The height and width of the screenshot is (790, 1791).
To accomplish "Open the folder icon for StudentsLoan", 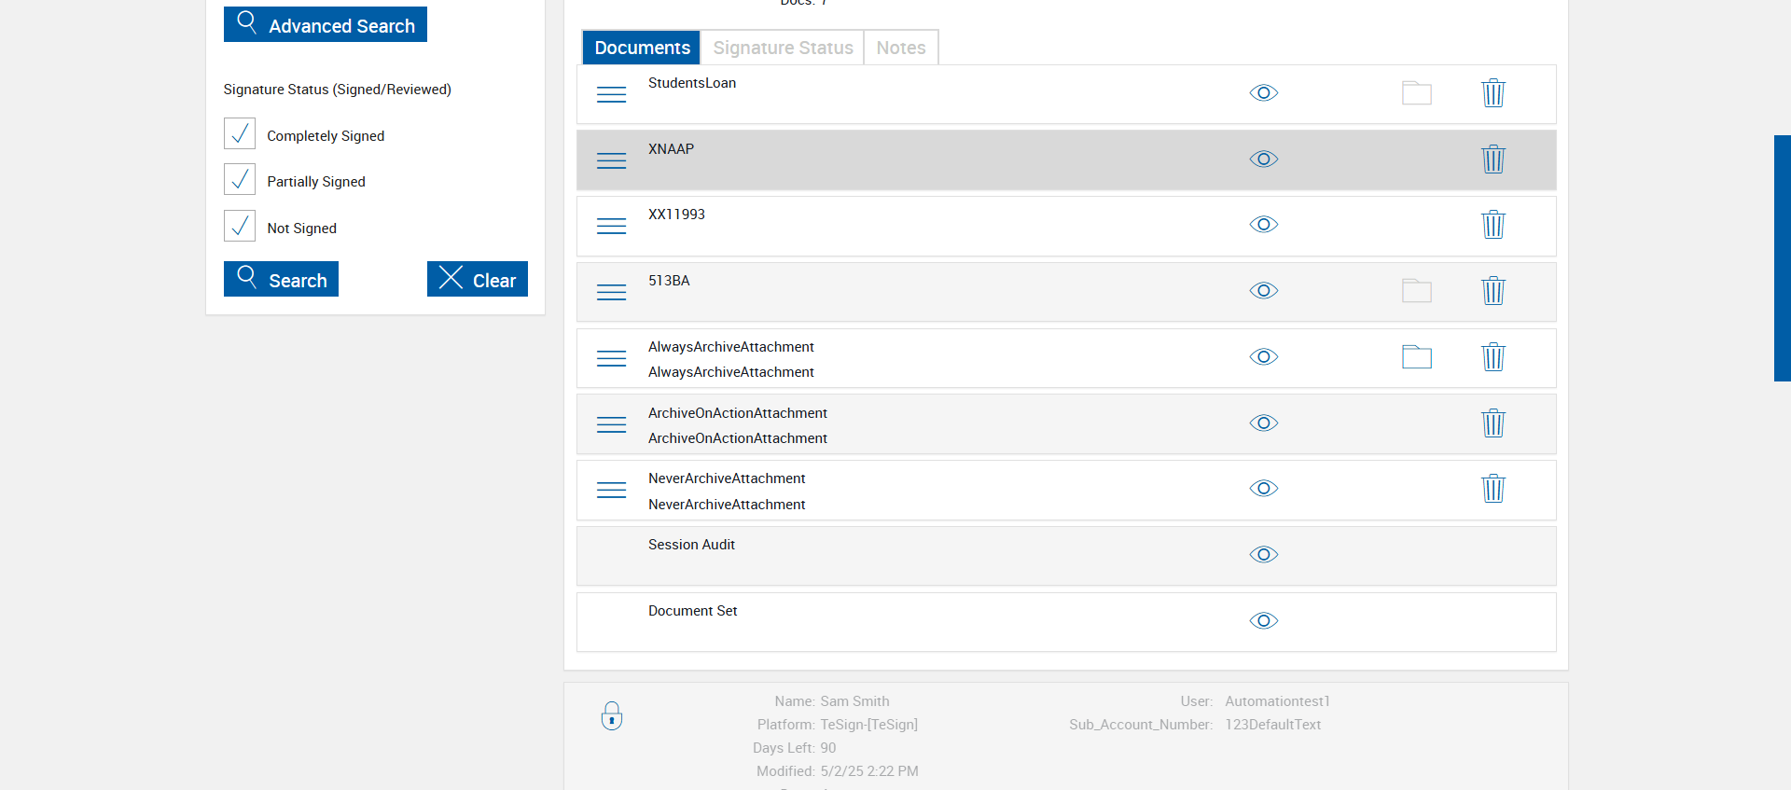I will point(1417,93).
